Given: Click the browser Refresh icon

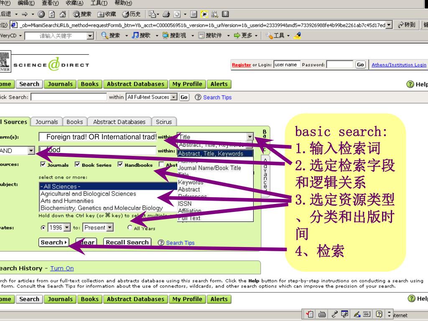Looking at the screenshot, I should coord(52,14).
